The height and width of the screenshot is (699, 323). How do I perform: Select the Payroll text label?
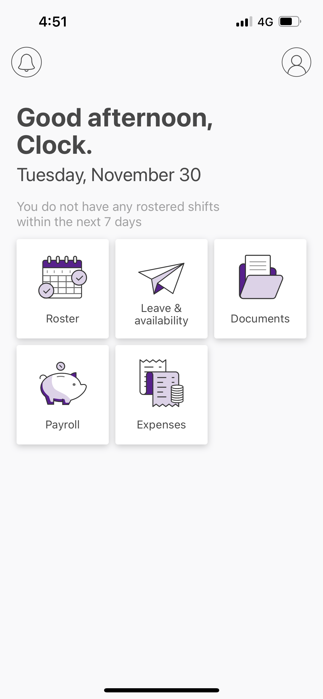63,425
